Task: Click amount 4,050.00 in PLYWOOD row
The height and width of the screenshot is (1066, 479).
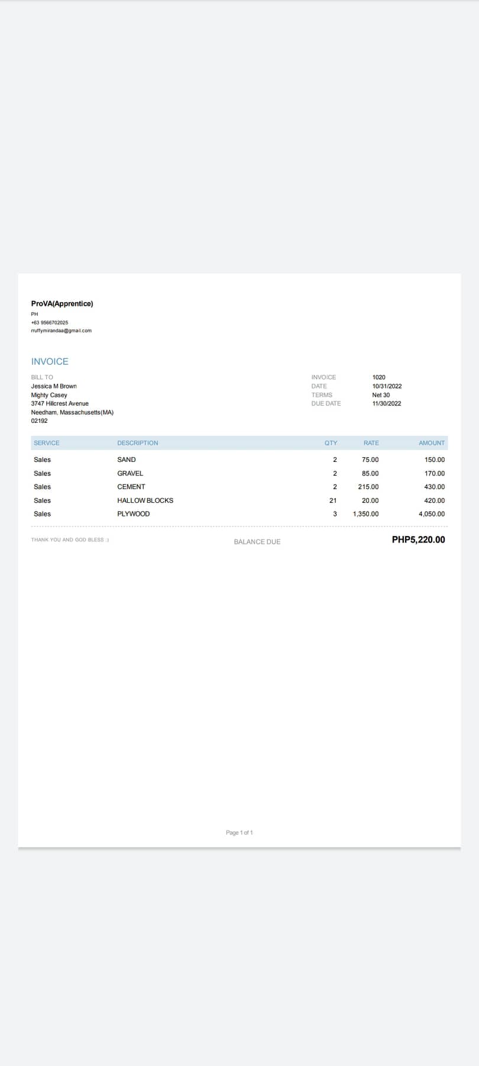Action: (432, 514)
